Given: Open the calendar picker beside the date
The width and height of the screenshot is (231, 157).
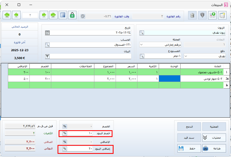Looking at the screenshot, I should tap(47, 33).
